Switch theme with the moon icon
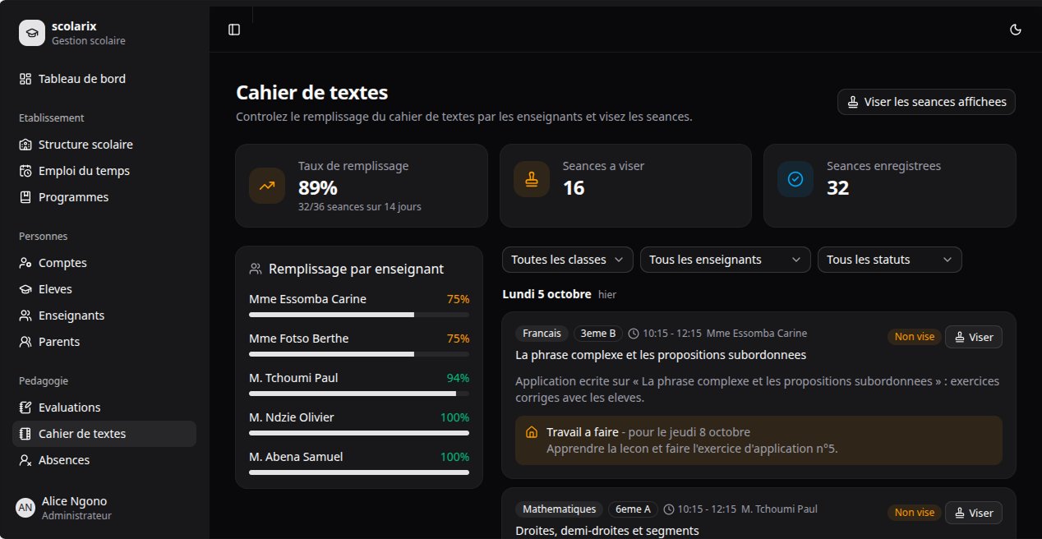 click(x=1016, y=30)
